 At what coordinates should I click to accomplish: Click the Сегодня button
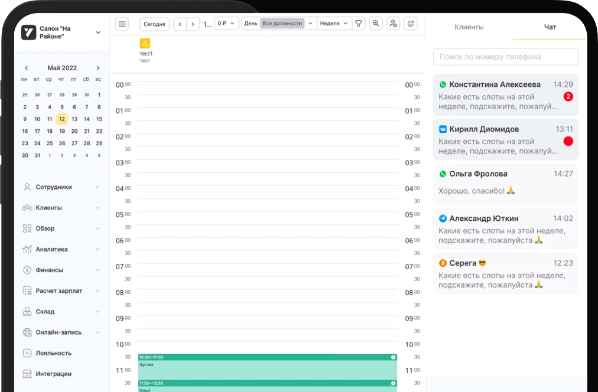click(x=154, y=24)
